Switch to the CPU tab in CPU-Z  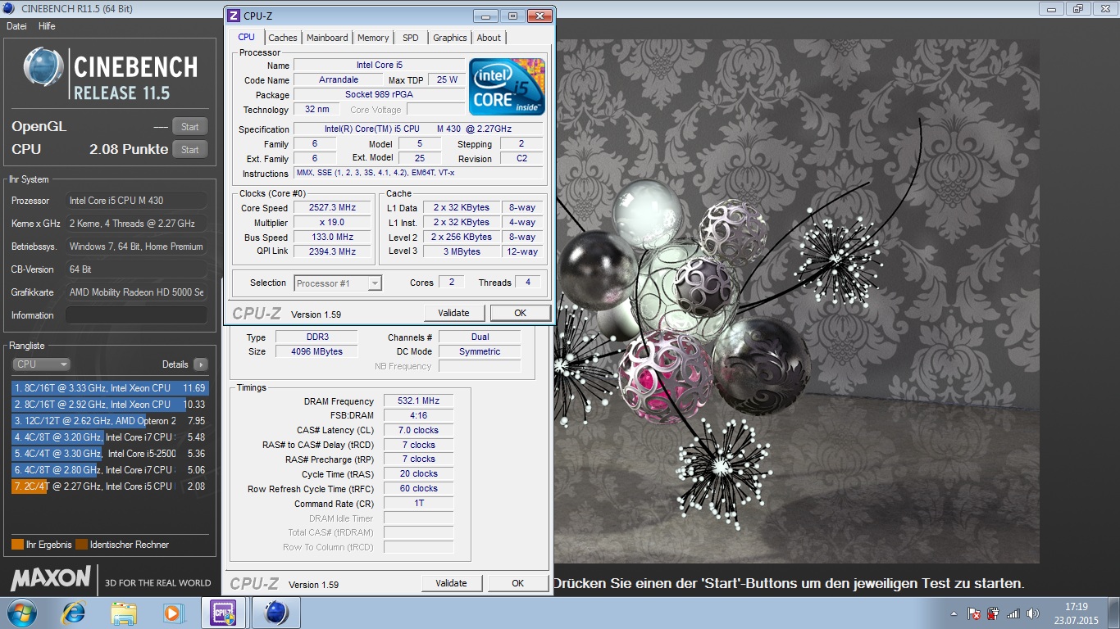[246, 37]
